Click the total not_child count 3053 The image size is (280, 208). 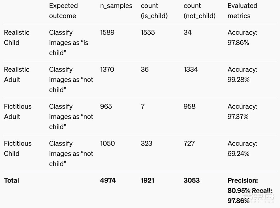[x=192, y=180]
